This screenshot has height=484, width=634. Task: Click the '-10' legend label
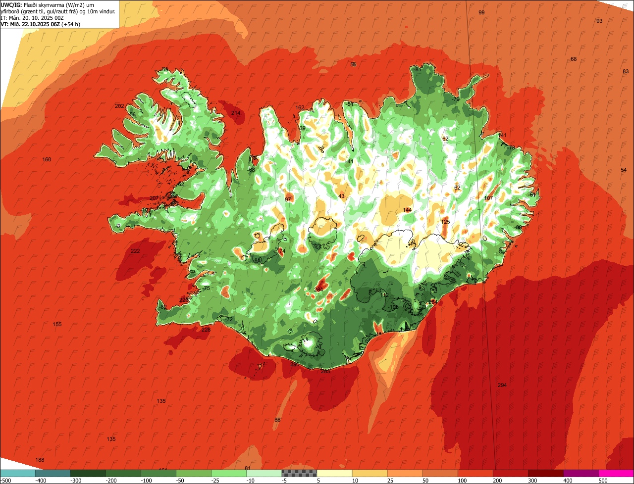tap(252, 481)
